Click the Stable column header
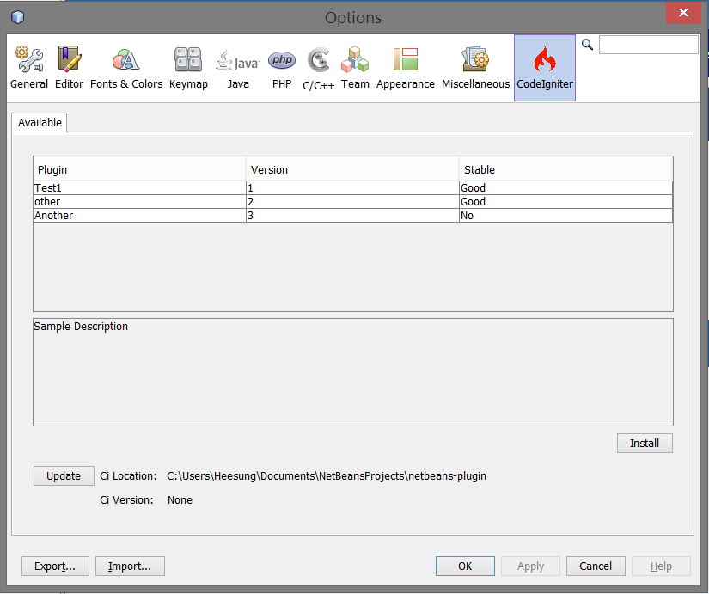The width and height of the screenshot is (709, 594). click(x=566, y=169)
